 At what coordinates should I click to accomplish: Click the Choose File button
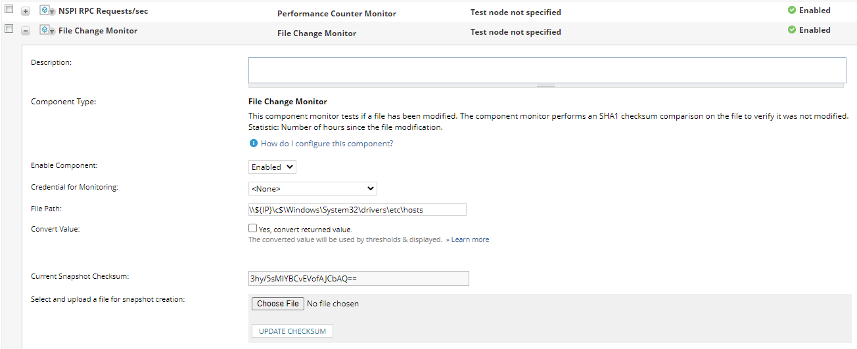tap(278, 304)
